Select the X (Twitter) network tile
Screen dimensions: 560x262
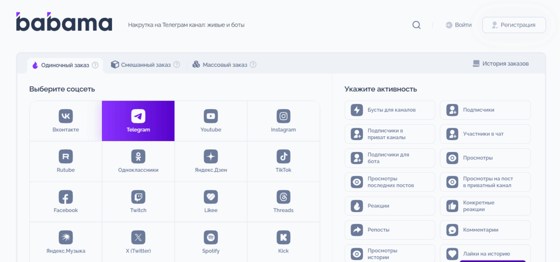(138, 242)
